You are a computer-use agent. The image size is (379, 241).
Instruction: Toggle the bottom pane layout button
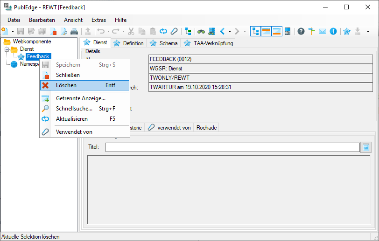pos(277,31)
